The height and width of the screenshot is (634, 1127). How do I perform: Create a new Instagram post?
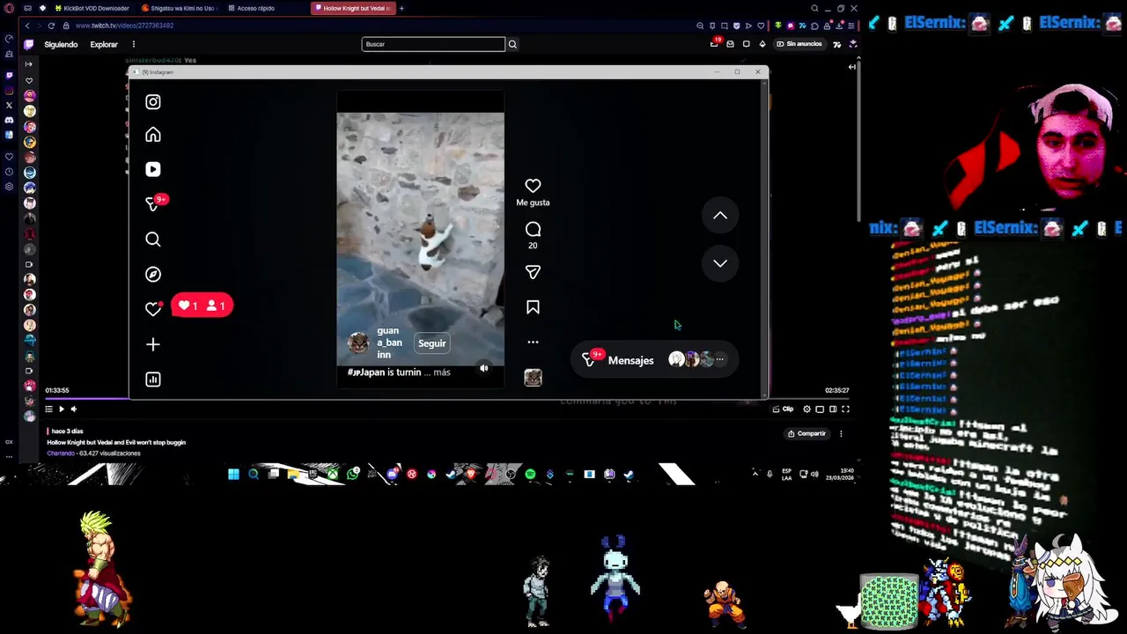click(x=153, y=344)
